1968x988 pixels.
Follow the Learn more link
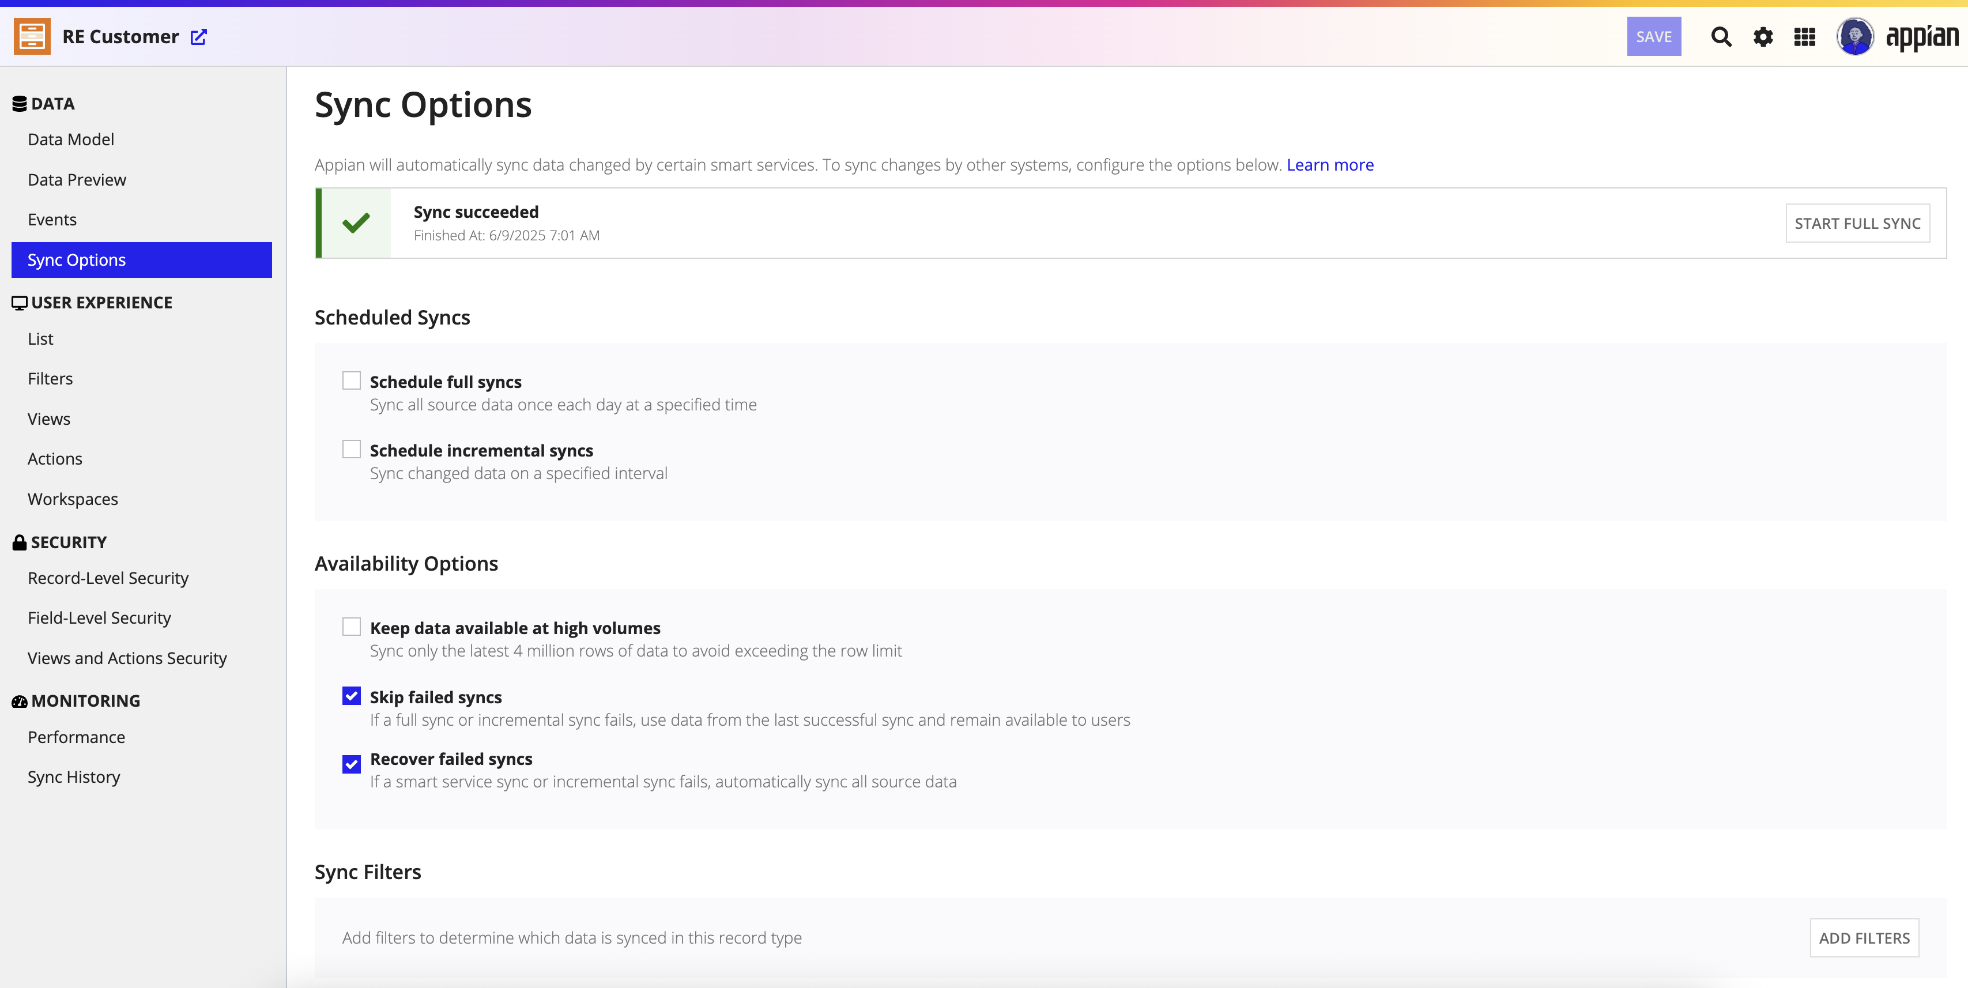(x=1330, y=164)
